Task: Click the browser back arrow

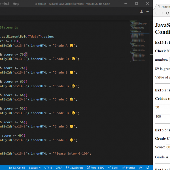Action: (157, 13)
